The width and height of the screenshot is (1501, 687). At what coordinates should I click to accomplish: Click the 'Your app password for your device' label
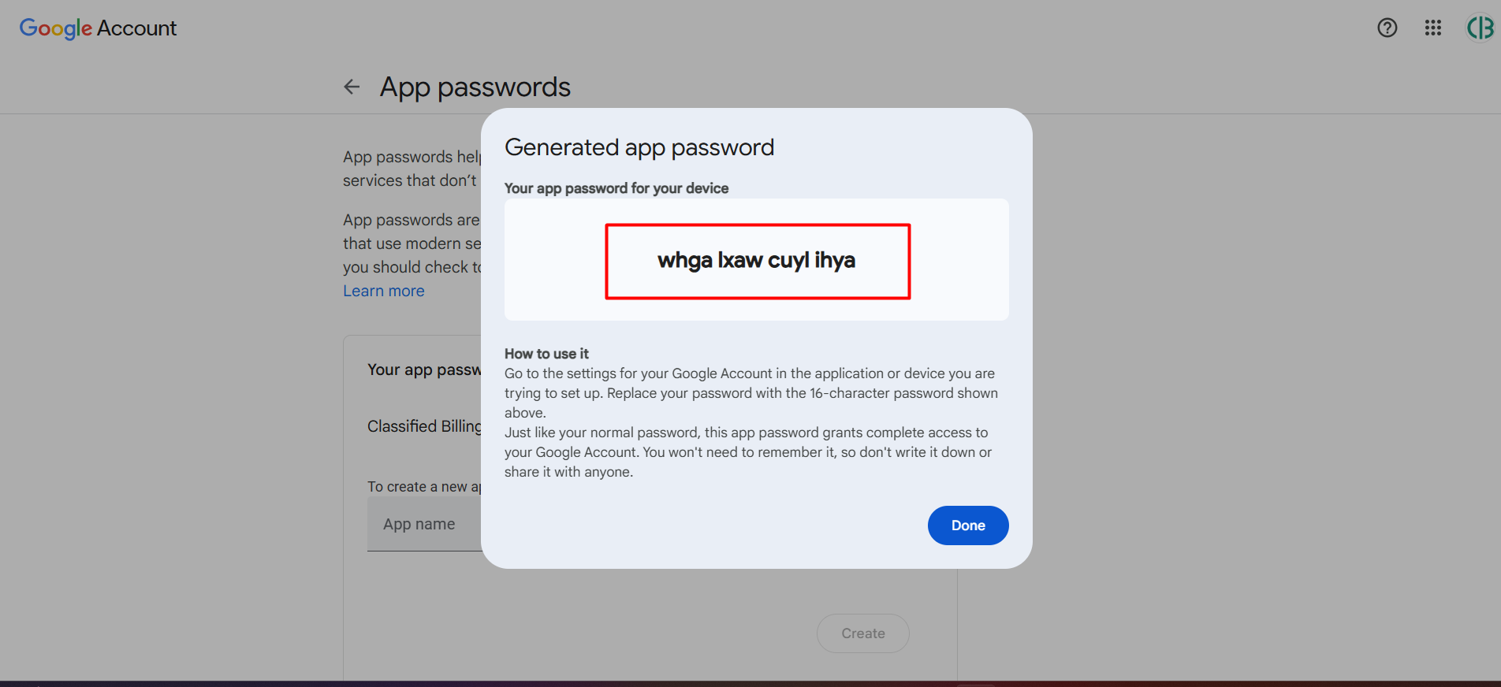[x=616, y=188]
